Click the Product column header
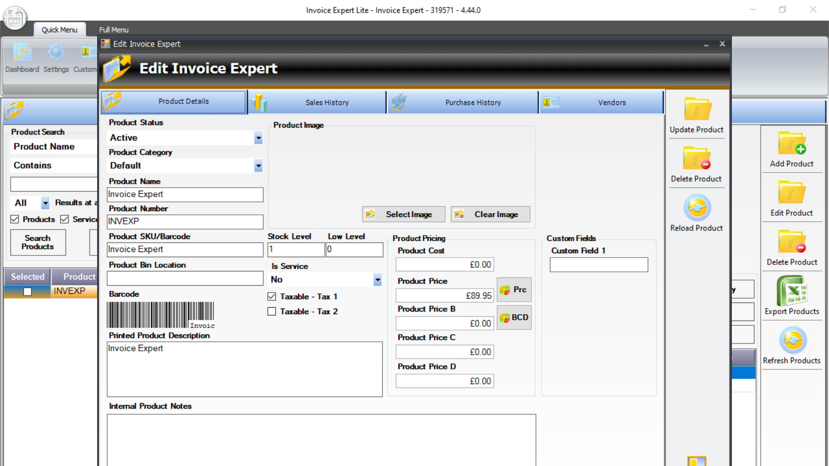 75,277
